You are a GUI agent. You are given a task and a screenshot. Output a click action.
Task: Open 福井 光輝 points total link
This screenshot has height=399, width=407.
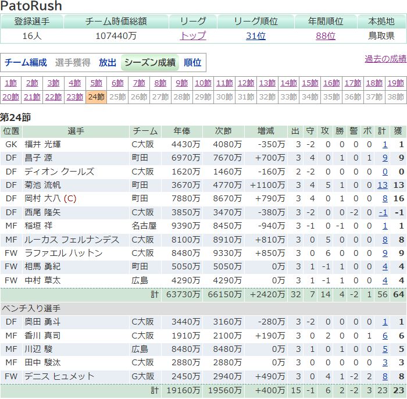[385, 144]
